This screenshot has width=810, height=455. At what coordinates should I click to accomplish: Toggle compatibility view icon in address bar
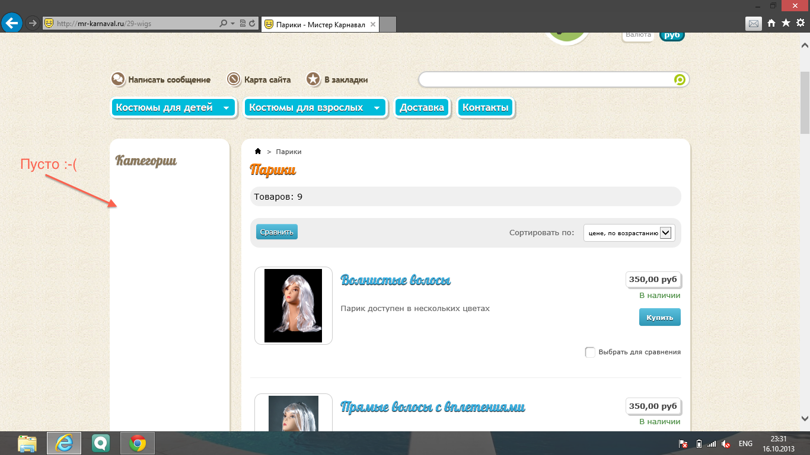pyautogui.click(x=243, y=24)
